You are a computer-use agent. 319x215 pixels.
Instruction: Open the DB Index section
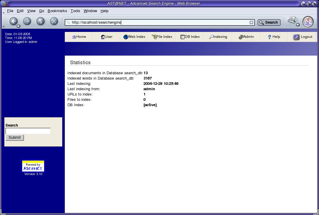click(x=190, y=37)
